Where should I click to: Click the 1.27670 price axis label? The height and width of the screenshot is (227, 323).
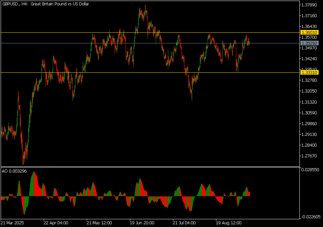point(309,156)
